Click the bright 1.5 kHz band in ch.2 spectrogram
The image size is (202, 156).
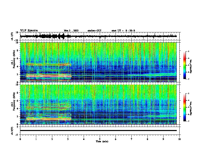pos(49,119)
